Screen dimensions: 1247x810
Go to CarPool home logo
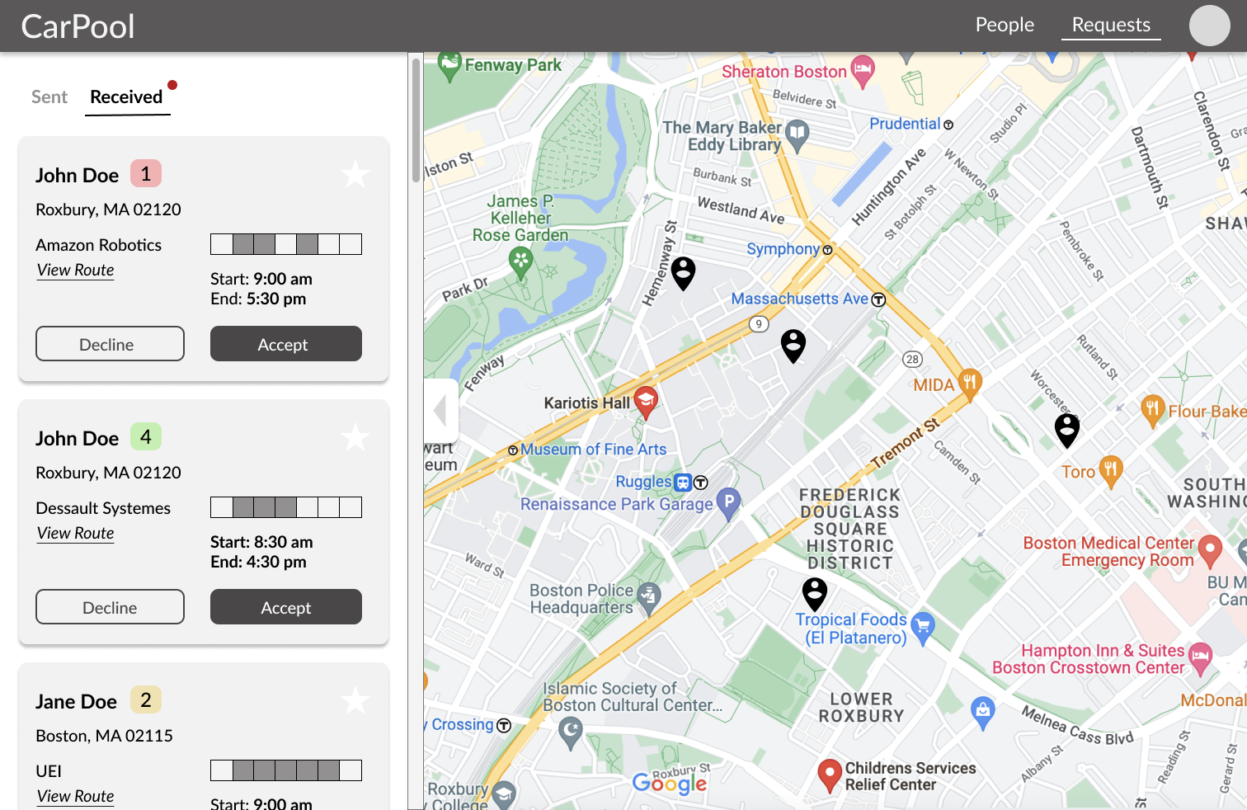(x=78, y=26)
